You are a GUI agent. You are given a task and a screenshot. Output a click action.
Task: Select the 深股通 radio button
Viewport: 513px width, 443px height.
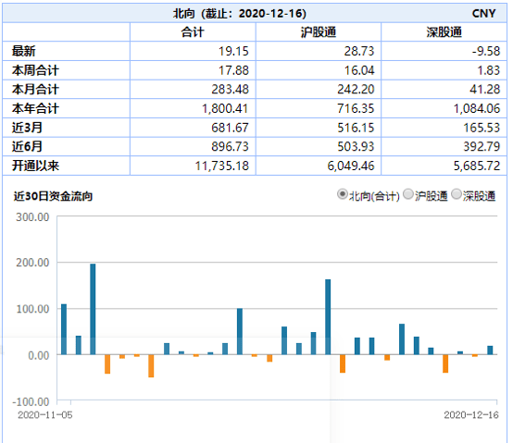point(457,194)
